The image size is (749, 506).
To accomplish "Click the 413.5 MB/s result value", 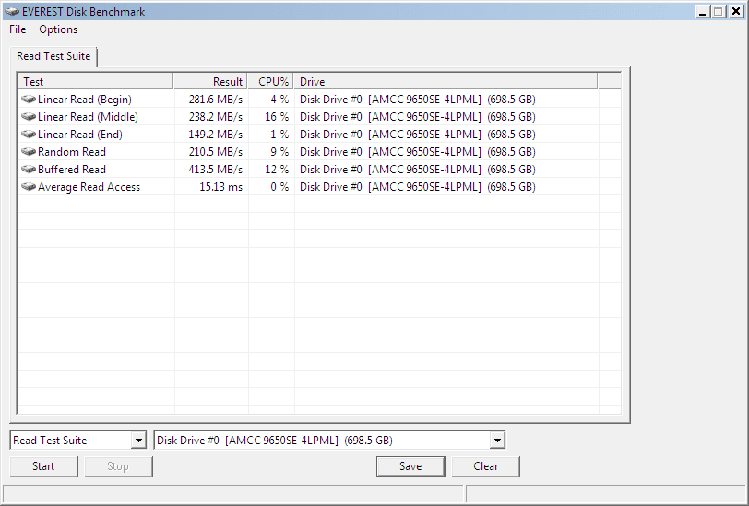I will click(216, 170).
